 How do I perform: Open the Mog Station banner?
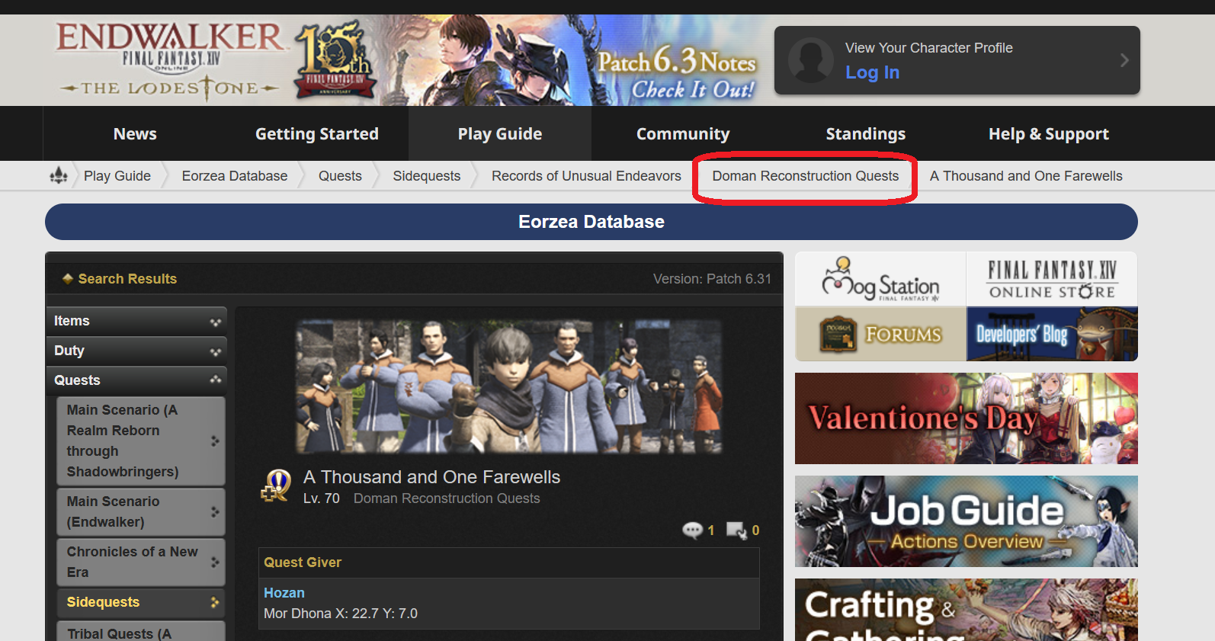pyautogui.click(x=880, y=280)
